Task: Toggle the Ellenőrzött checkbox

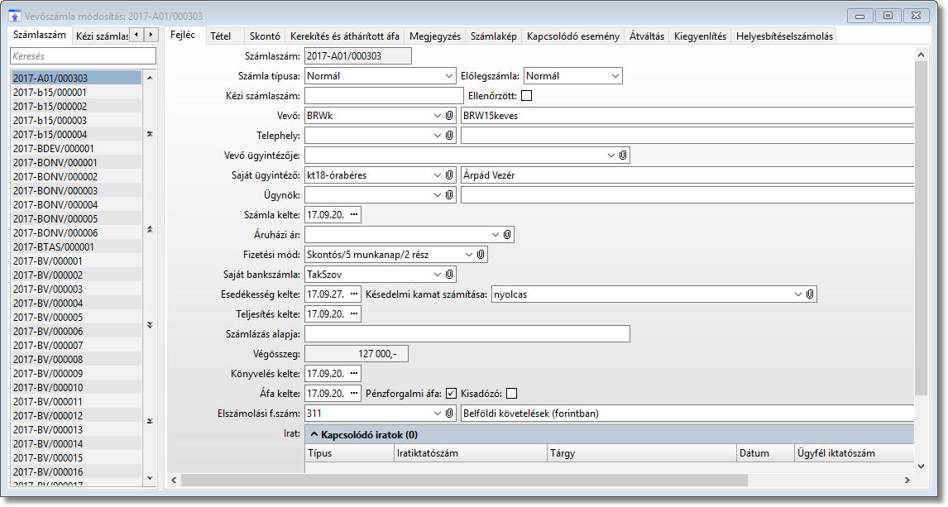Action: (x=527, y=95)
